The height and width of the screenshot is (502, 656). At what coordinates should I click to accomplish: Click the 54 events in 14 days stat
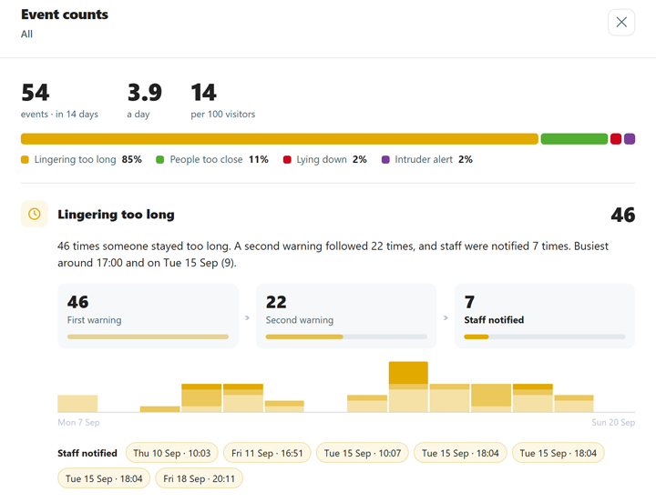59,101
